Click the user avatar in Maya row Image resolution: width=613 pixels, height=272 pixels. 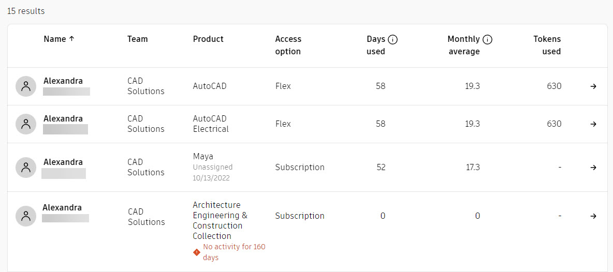coord(26,168)
